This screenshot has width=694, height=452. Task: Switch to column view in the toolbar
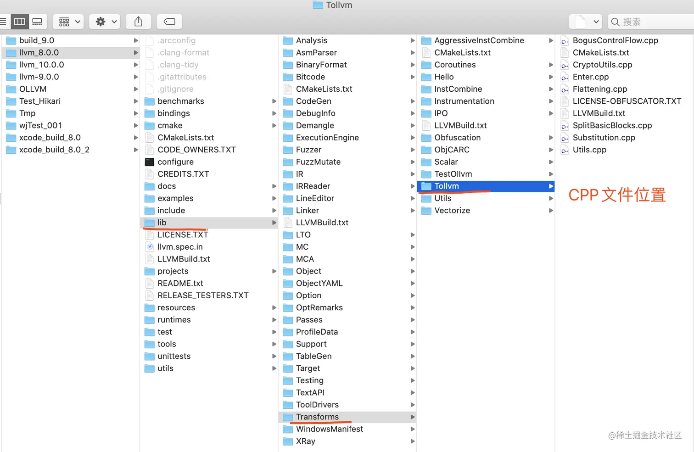coord(19,22)
